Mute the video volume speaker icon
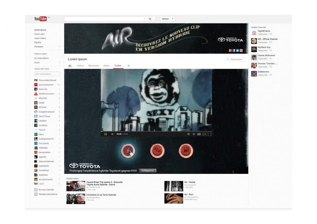 [113, 134]
